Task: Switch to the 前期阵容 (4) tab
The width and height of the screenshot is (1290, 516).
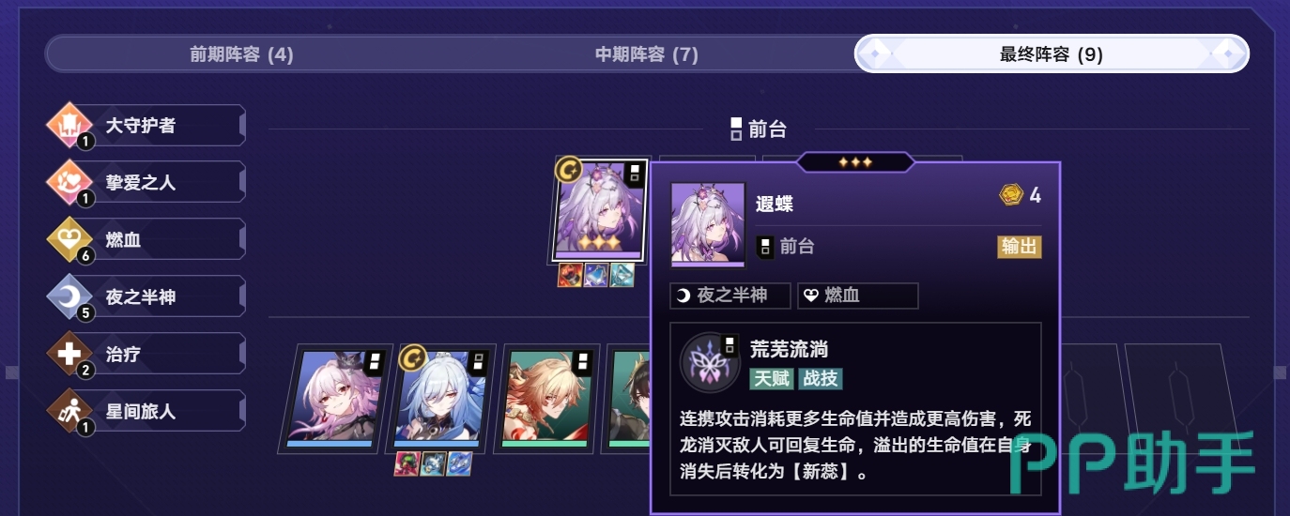Action: pyautogui.click(x=241, y=54)
